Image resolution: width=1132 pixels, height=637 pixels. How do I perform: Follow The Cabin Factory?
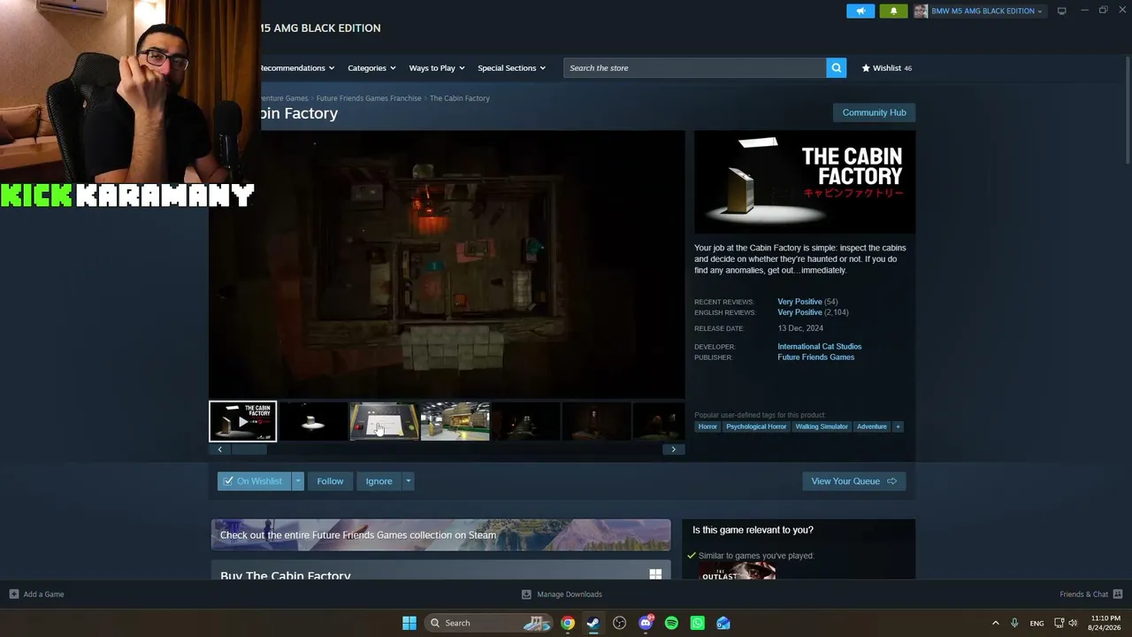point(330,481)
